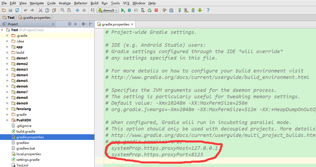Expand the app module
Image resolution: width=316 pixels, height=167 pixels.
coord(8,47)
